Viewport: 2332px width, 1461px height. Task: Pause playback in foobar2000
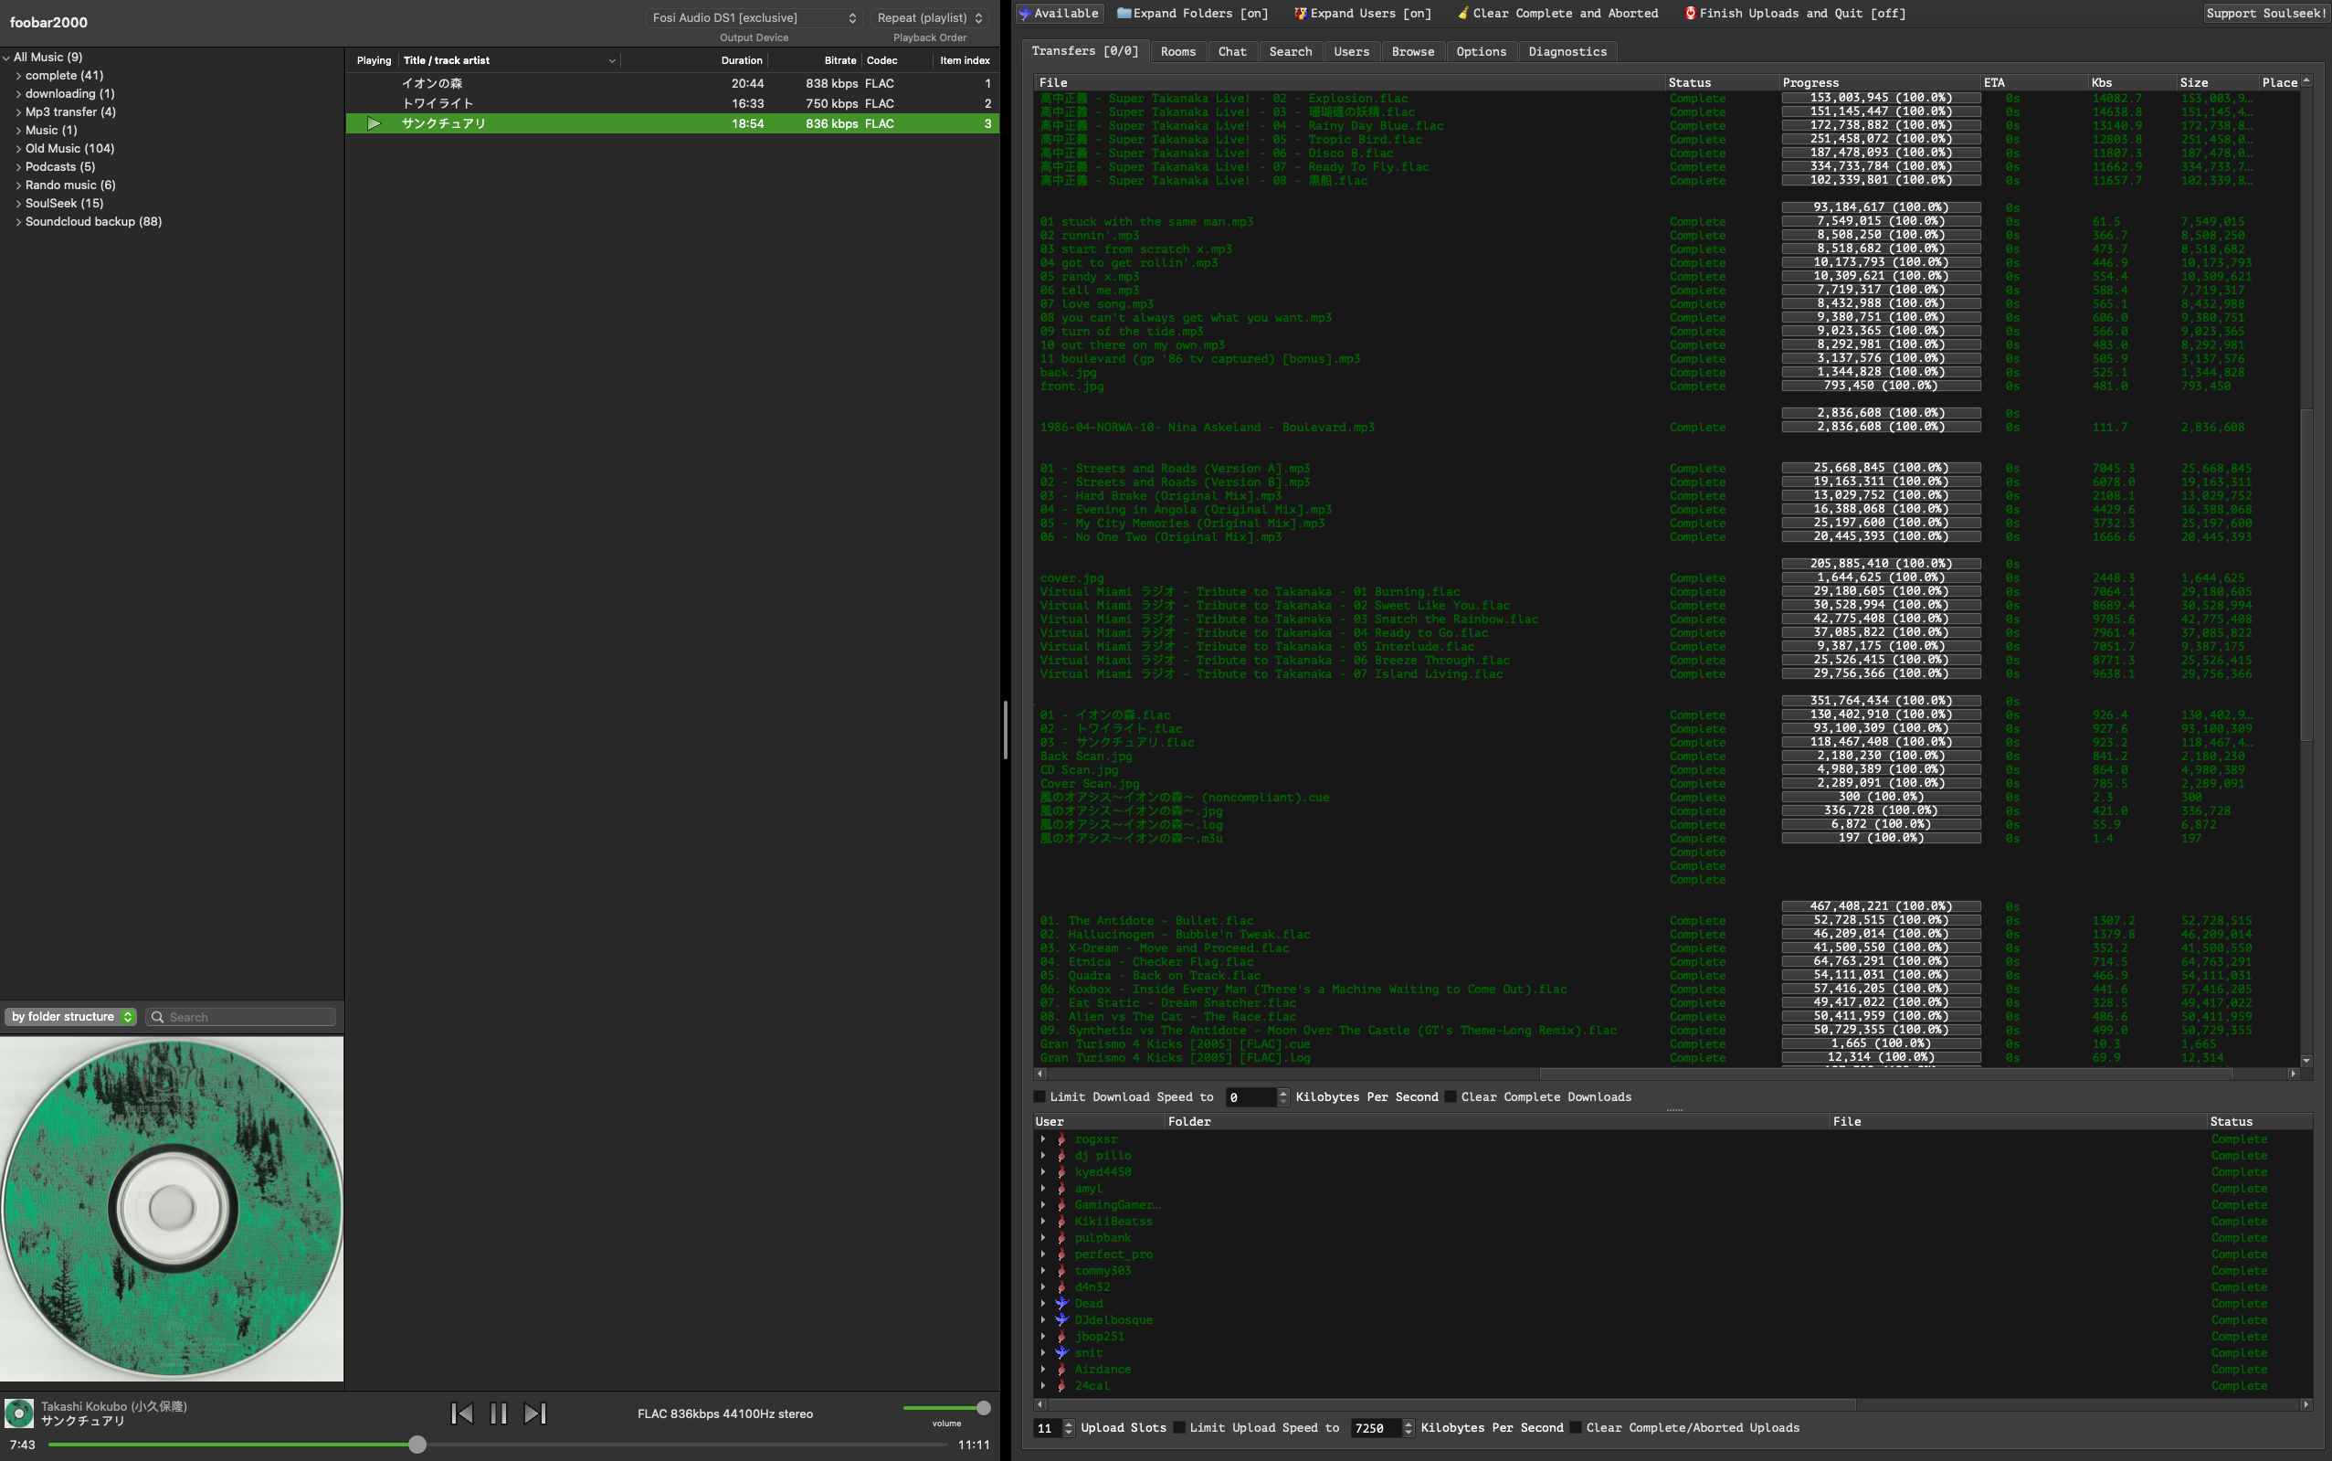tap(499, 1413)
